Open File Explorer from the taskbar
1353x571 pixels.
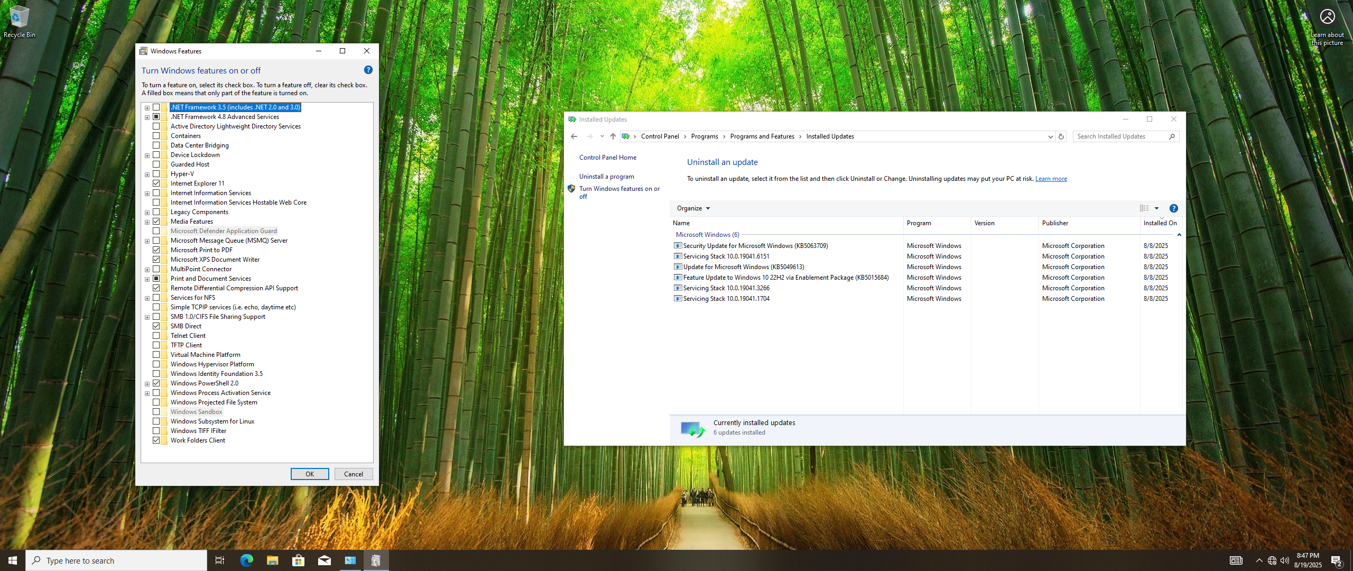[272, 560]
